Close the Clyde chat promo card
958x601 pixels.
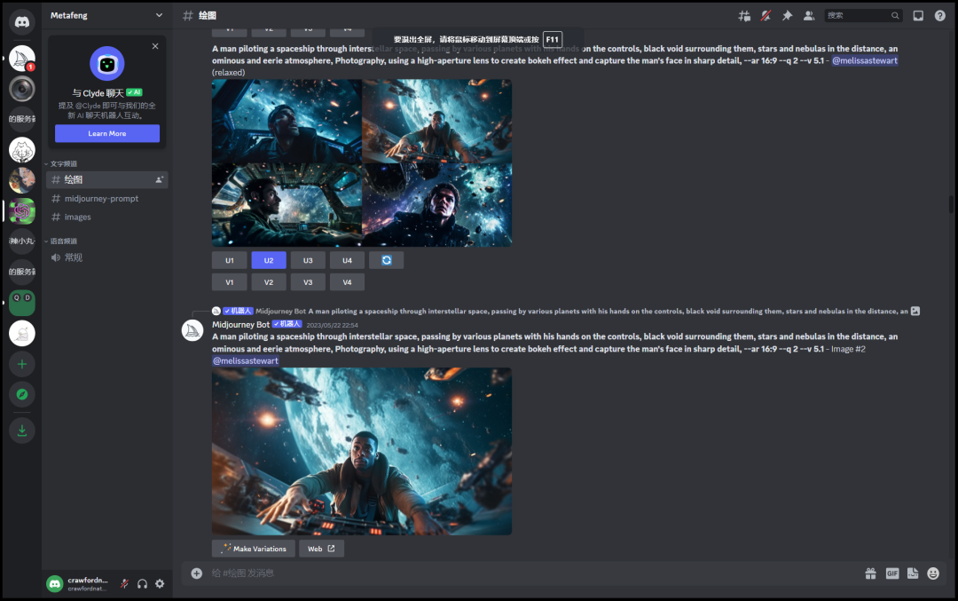click(x=155, y=46)
